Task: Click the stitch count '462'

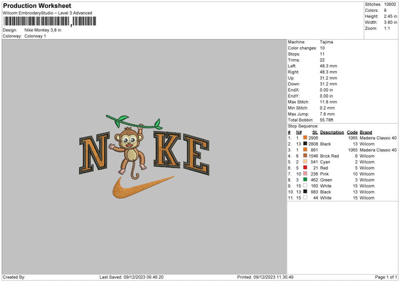Action: [x=314, y=180]
